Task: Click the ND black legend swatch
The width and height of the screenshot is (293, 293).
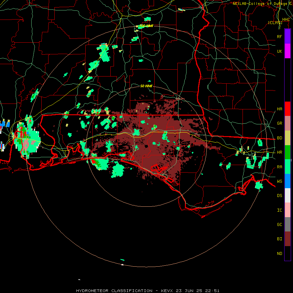Action: (287, 253)
